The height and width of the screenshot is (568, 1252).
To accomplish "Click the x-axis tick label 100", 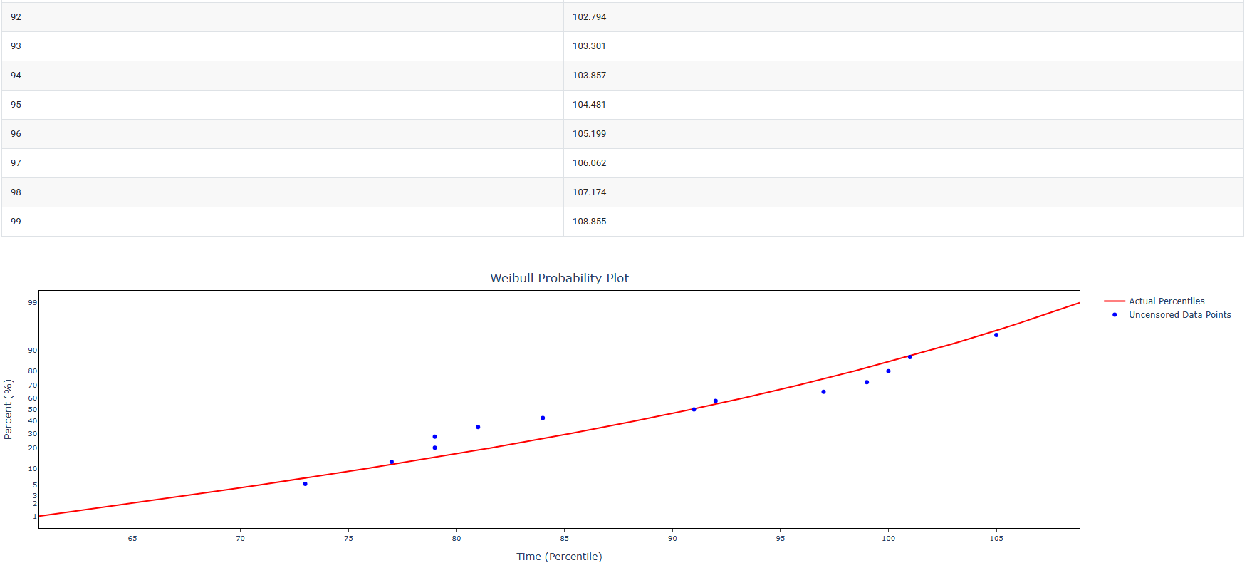I will click(x=888, y=539).
